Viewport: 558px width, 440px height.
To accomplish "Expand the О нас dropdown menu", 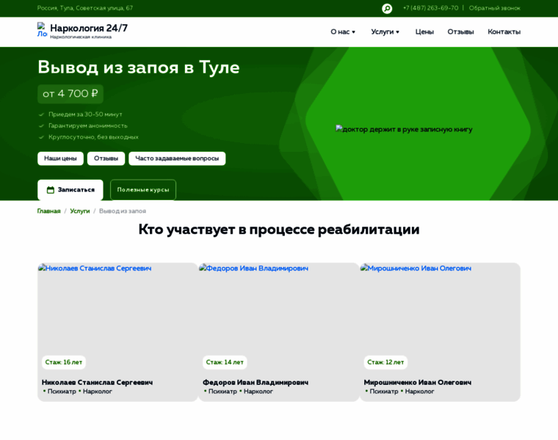I will (343, 32).
